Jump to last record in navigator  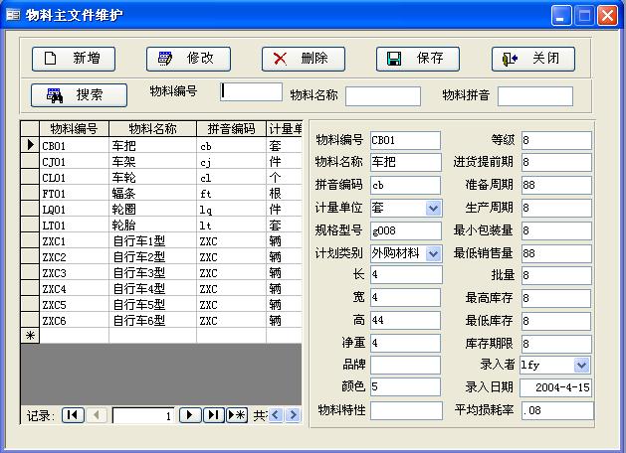coord(213,415)
